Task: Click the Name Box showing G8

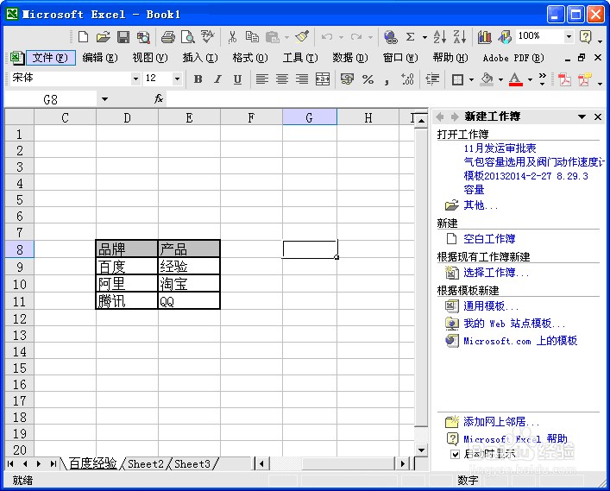Action: tap(51, 99)
